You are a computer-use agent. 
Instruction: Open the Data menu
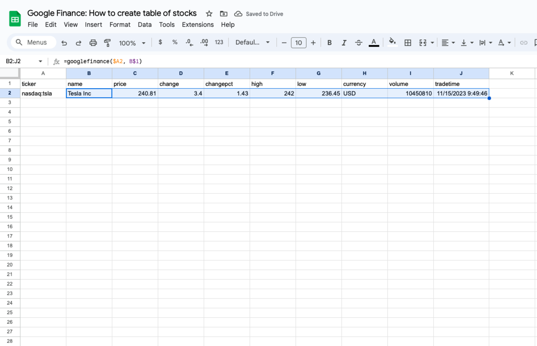coord(145,25)
